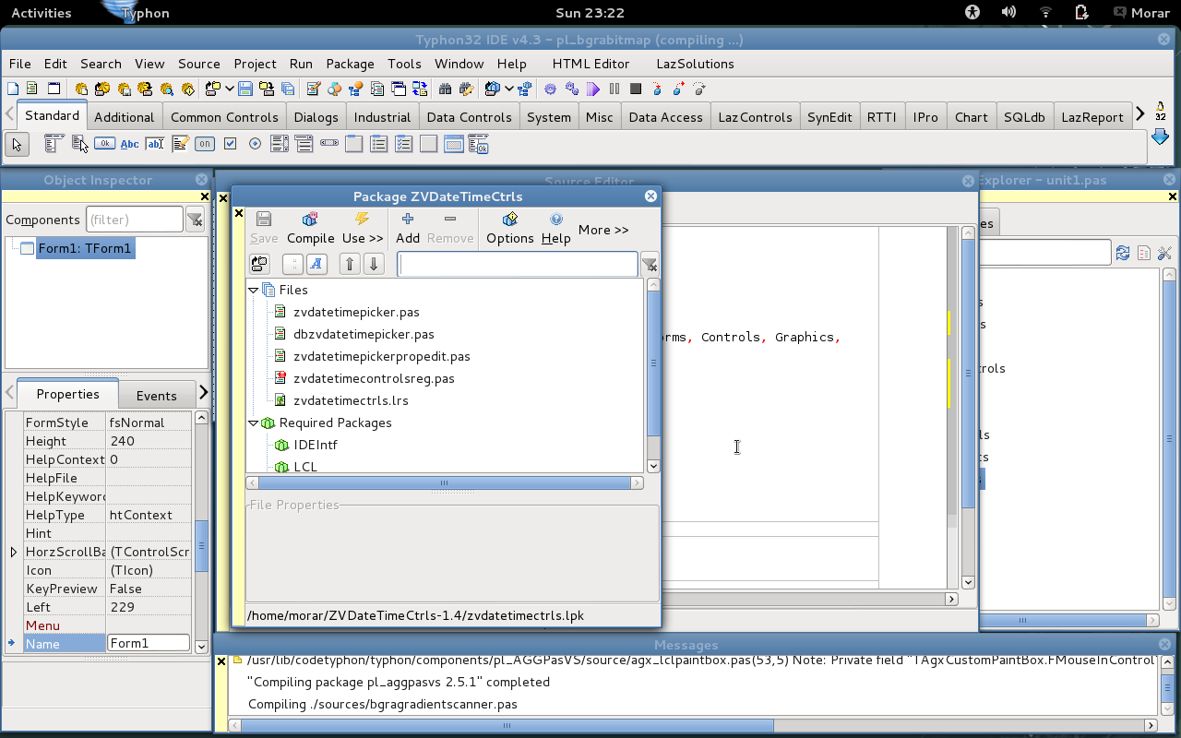Screen dimensions: 1181x738
Task: Select the TMemo component icon
Action: tap(180, 144)
